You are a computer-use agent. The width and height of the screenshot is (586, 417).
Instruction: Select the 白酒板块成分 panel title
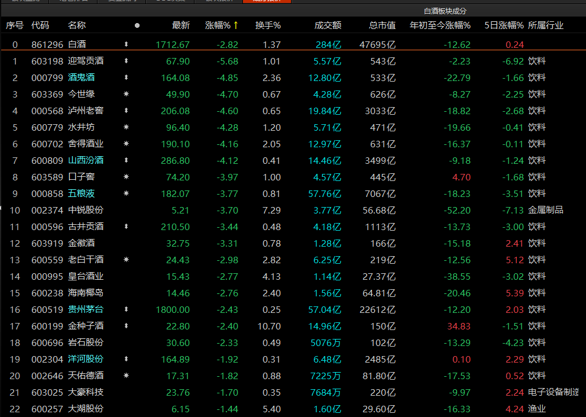click(x=445, y=11)
